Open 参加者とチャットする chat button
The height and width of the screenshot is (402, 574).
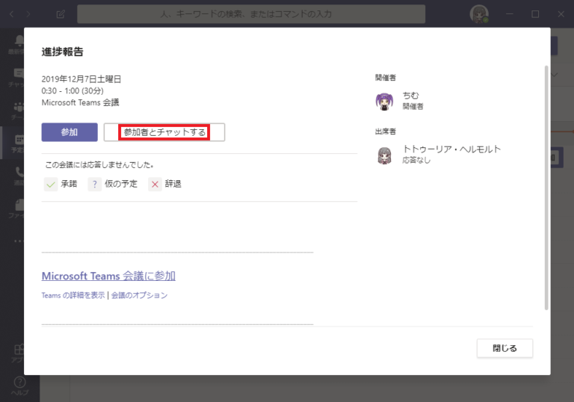click(x=164, y=132)
